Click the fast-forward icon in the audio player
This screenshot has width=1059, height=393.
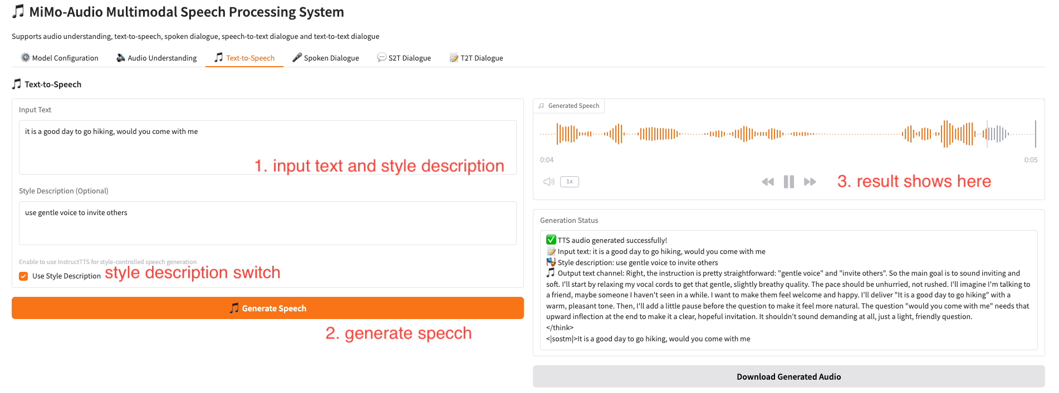[810, 182]
